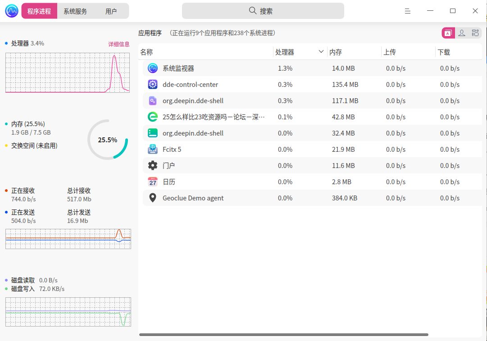Screen dimensions: 487x341
Task: Click the 磁盘写入 72.0 KB/s label
Action: [38, 289]
